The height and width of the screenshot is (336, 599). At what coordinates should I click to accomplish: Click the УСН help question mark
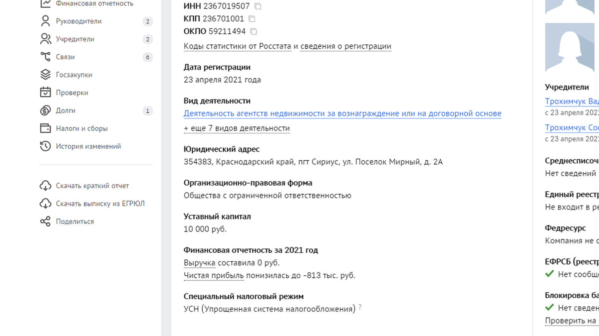pyautogui.click(x=360, y=307)
